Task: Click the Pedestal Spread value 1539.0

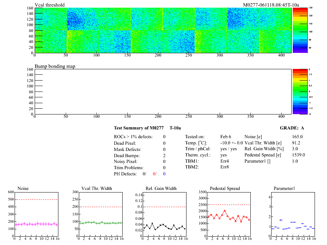Action: click(299, 155)
